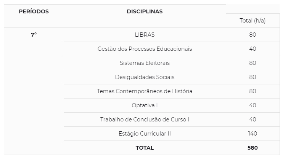Click the Total (h/a) header cell
Image resolution: width=283 pixels, height=168 pixels.
coord(252,21)
